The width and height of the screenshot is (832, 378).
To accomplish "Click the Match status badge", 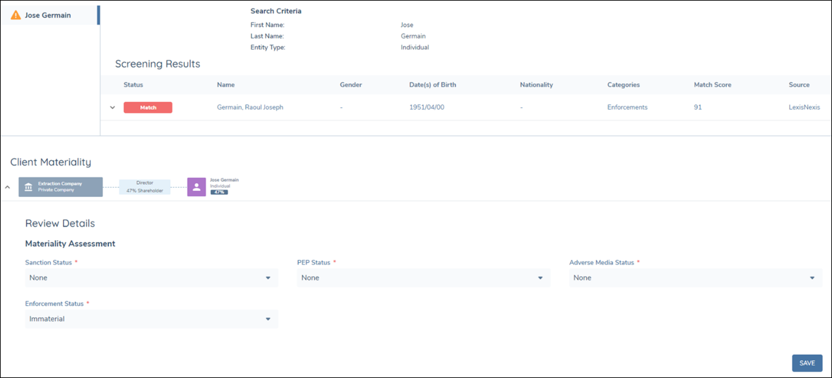I will [x=148, y=107].
